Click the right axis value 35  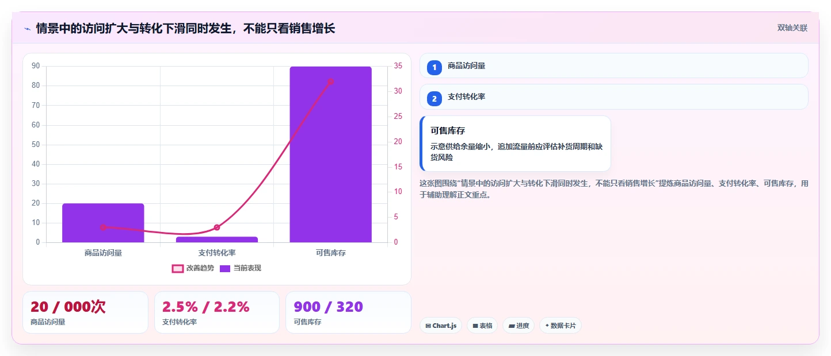point(398,66)
